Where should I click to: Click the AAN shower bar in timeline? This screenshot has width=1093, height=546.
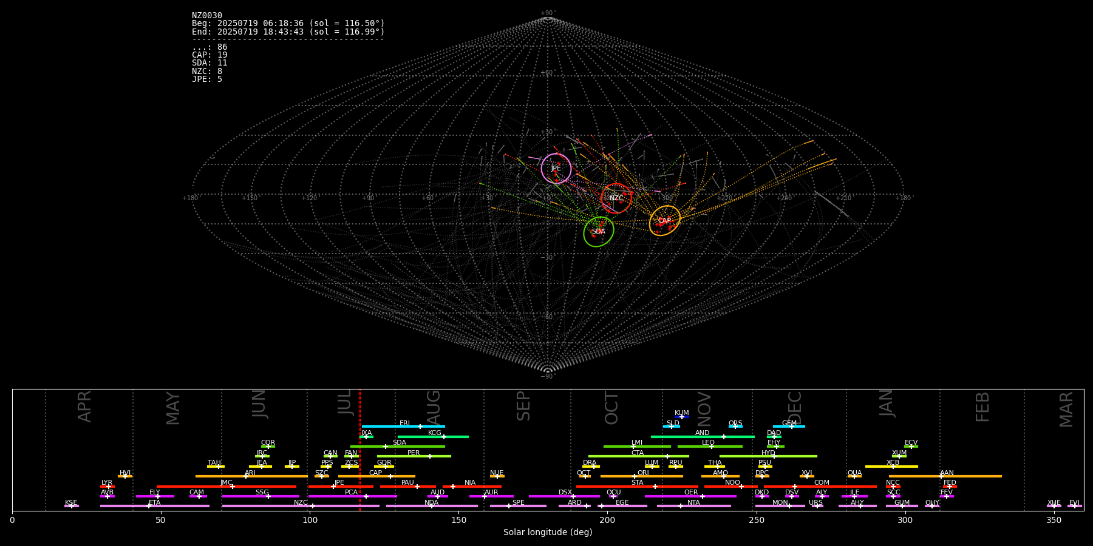945,476
